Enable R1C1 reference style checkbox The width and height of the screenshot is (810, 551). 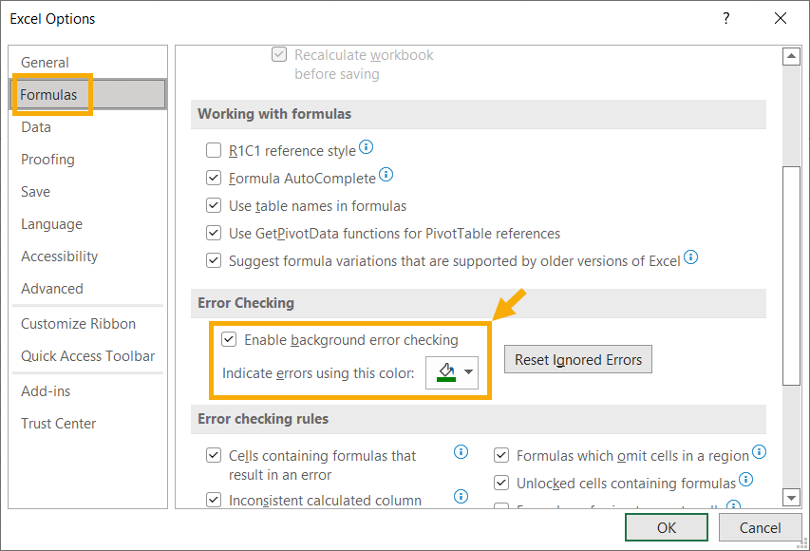[214, 150]
